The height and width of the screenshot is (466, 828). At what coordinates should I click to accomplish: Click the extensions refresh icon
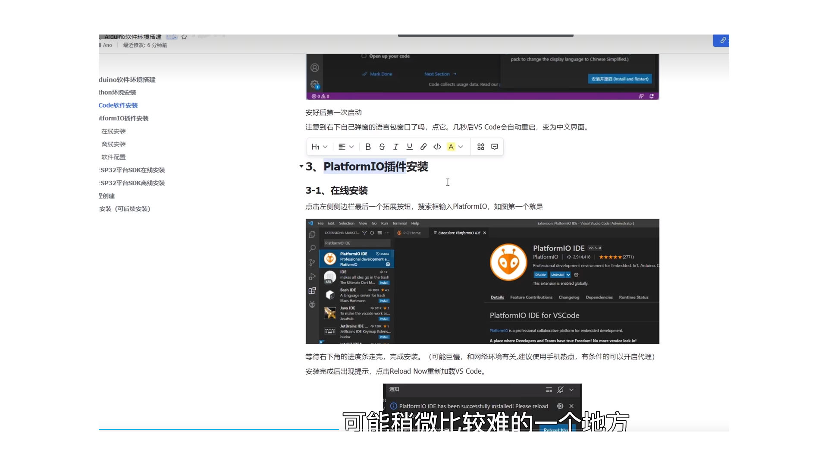(x=372, y=233)
